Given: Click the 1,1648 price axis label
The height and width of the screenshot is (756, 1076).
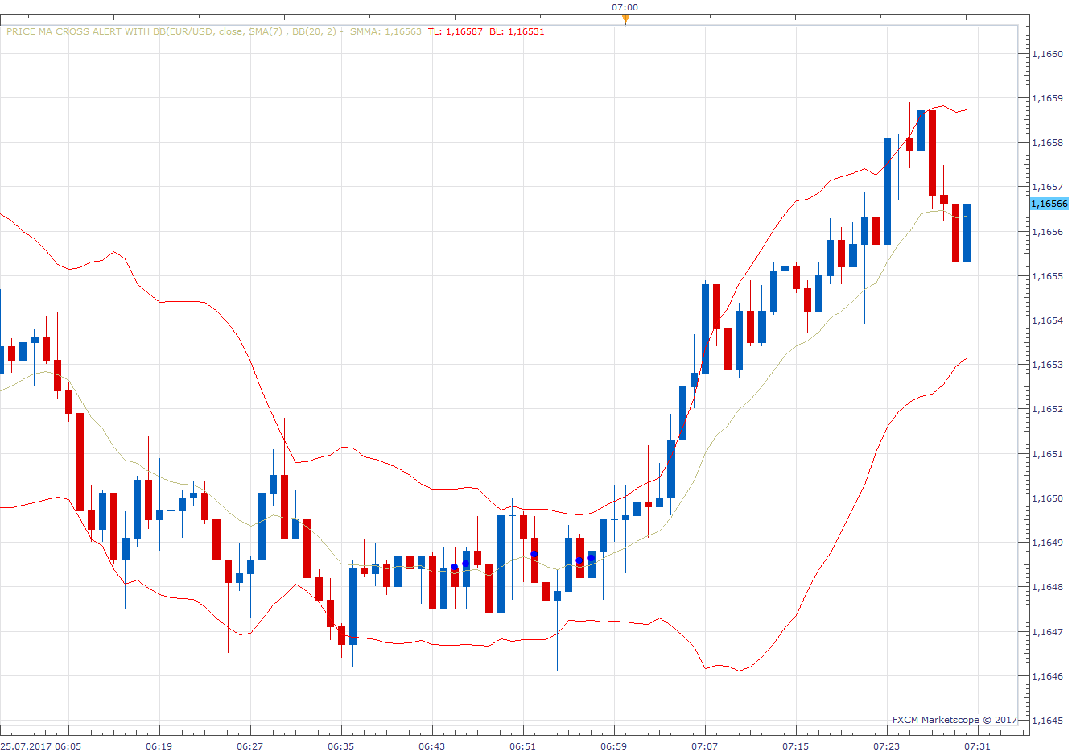Looking at the screenshot, I should coord(1047,587).
